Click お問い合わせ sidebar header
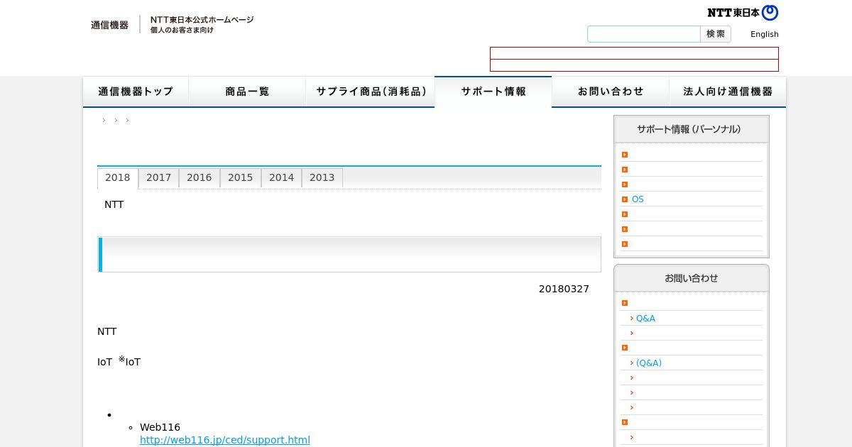The image size is (852, 447). [x=692, y=278]
